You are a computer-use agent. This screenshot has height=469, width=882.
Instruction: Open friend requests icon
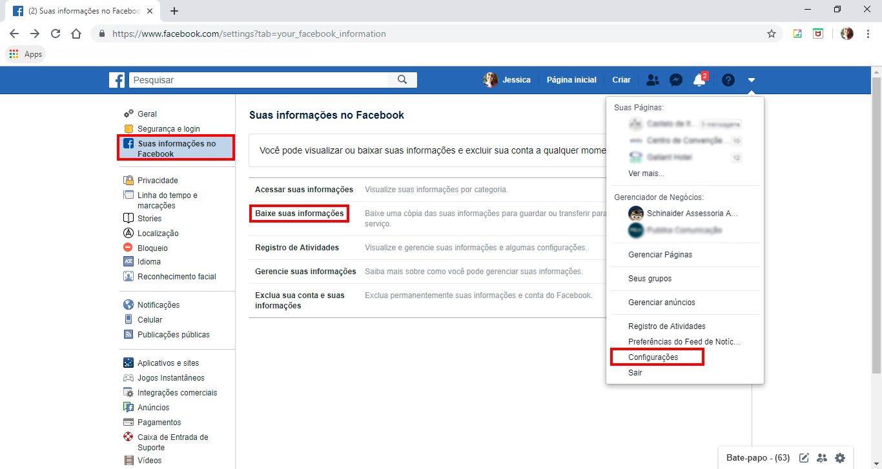653,80
